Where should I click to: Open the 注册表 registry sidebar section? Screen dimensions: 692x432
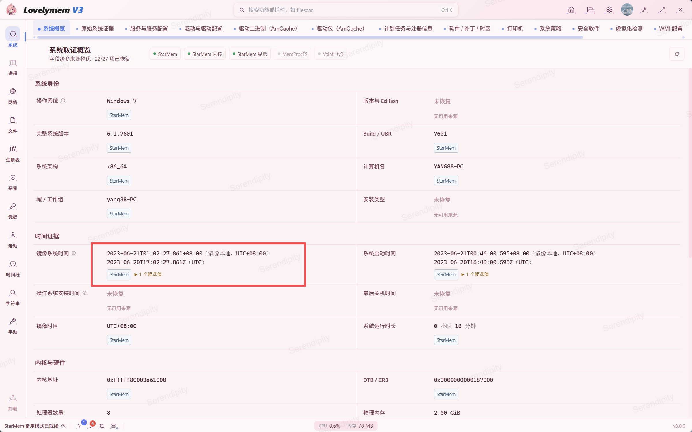(13, 154)
